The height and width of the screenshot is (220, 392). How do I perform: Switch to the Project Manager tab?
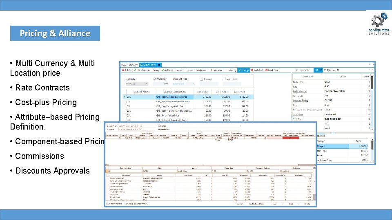pyautogui.click(x=129, y=65)
